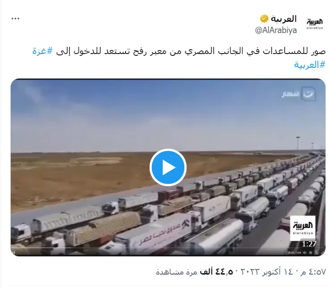Click the Al Arabiya profile avatar
The image size is (329, 288).
[x=314, y=24]
